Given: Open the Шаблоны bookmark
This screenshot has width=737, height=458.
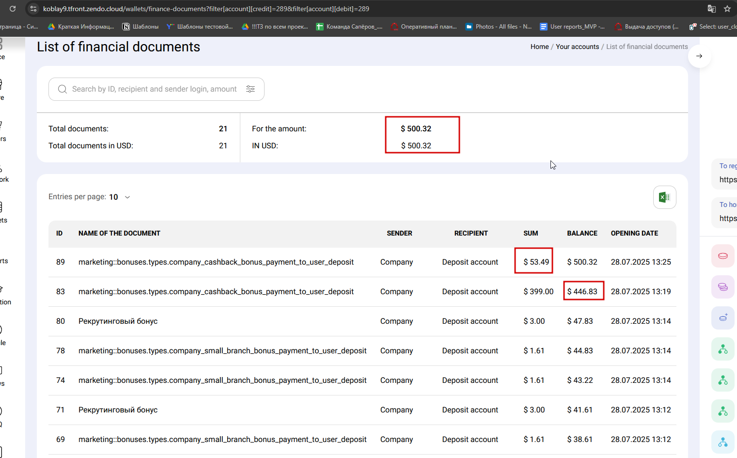Looking at the screenshot, I should tap(141, 27).
